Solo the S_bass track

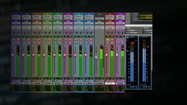35,43
